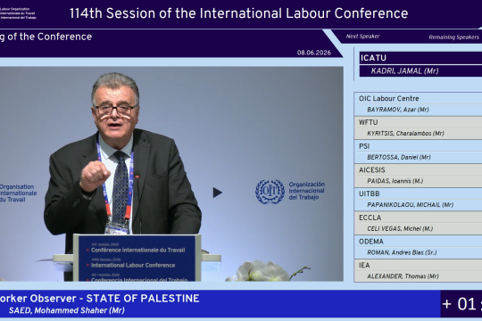The height and width of the screenshot is (321, 482).
Task: Click the 'WFTU' organisation row
Action: tap(418, 122)
